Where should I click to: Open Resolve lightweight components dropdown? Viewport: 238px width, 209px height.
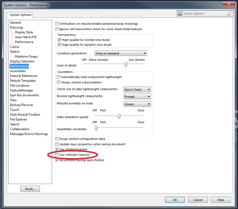pyautogui.click(x=137, y=97)
